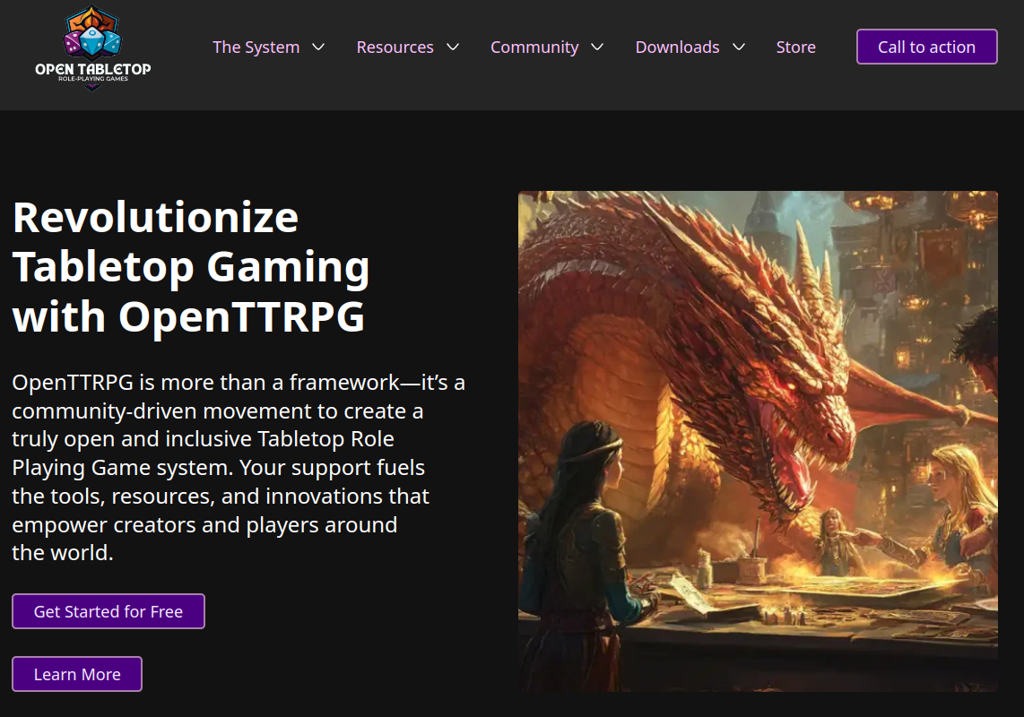Expand the Community dropdown chevron

597,47
